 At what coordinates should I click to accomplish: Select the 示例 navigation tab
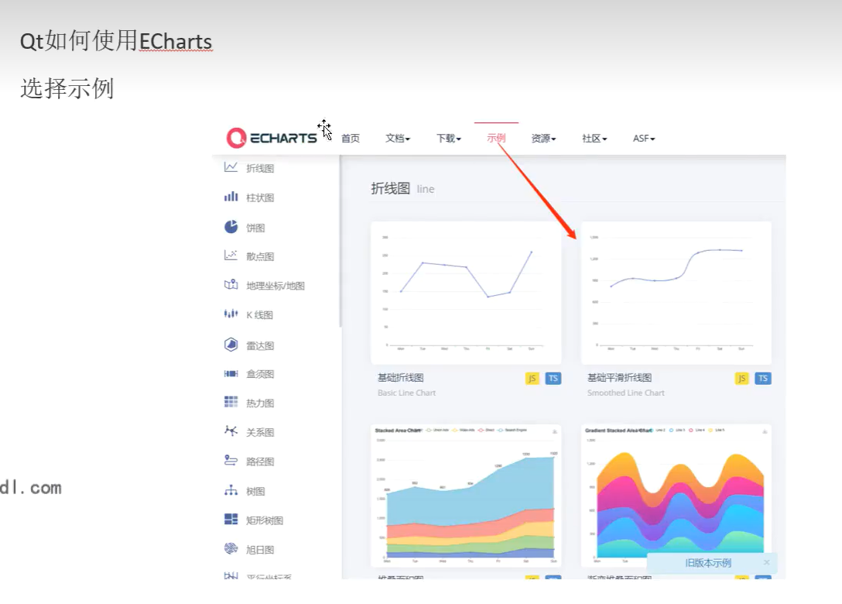(496, 138)
